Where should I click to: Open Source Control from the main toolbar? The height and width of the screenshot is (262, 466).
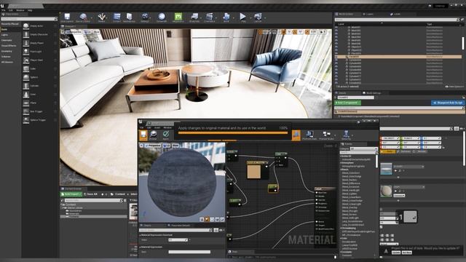[x=83, y=17]
